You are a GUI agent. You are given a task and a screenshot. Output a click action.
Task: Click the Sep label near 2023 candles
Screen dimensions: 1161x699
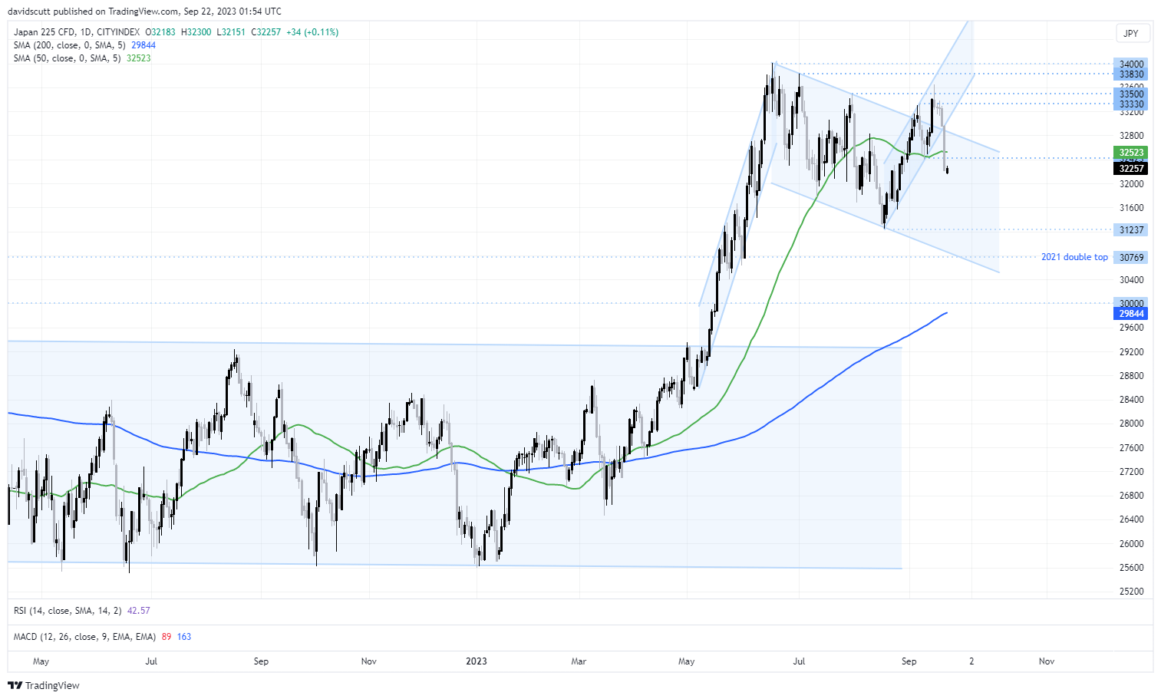click(909, 661)
